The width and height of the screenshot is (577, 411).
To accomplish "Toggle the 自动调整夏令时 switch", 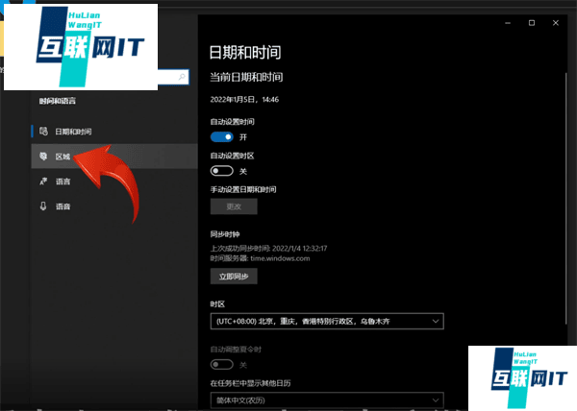I will [221, 365].
